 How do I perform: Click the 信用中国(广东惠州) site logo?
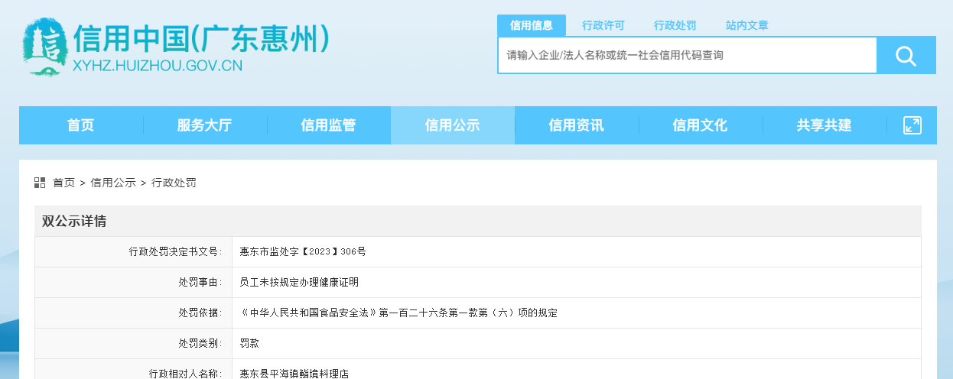click(175, 47)
